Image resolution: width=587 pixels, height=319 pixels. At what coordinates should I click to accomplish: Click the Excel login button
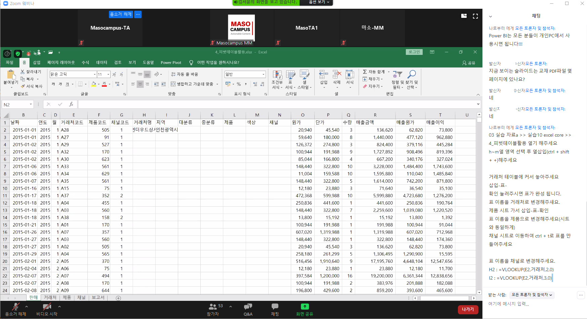pos(414,52)
